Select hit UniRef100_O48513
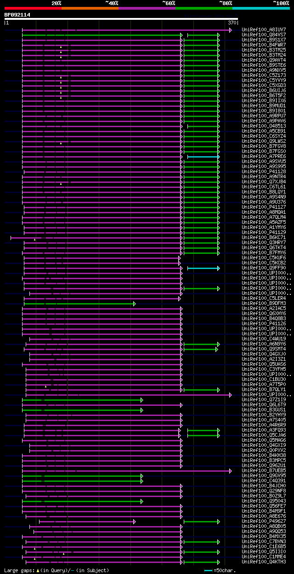The height and width of the screenshot is (574, 294). pyautogui.click(x=264, y=126)
